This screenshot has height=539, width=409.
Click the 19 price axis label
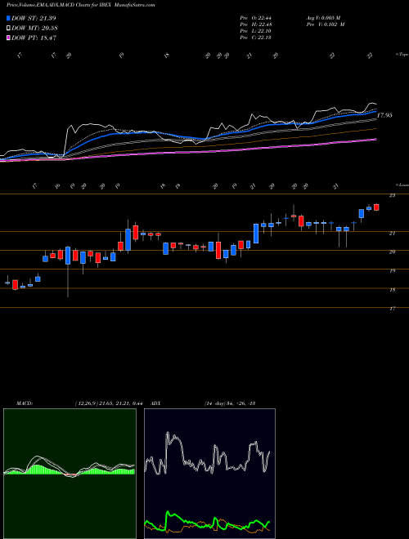coord(392,271)
